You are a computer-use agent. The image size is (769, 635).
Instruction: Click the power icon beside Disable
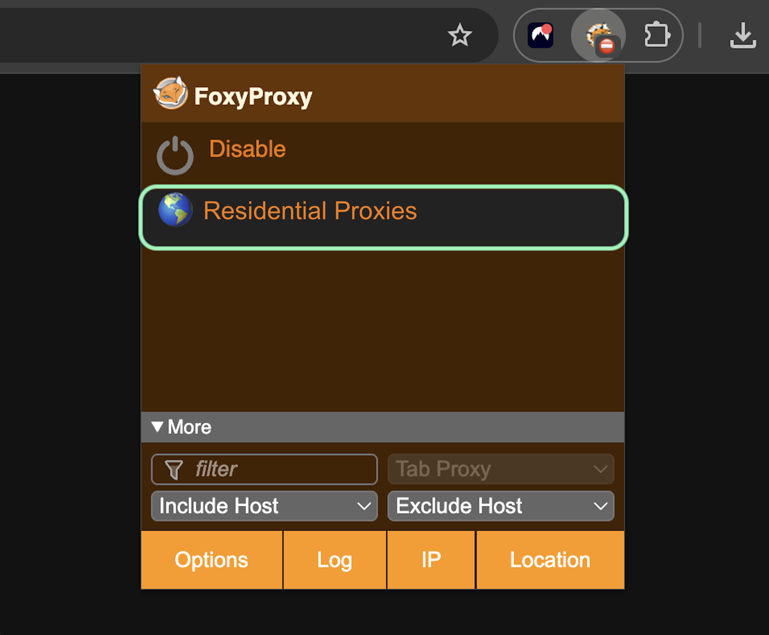[175, 156]
